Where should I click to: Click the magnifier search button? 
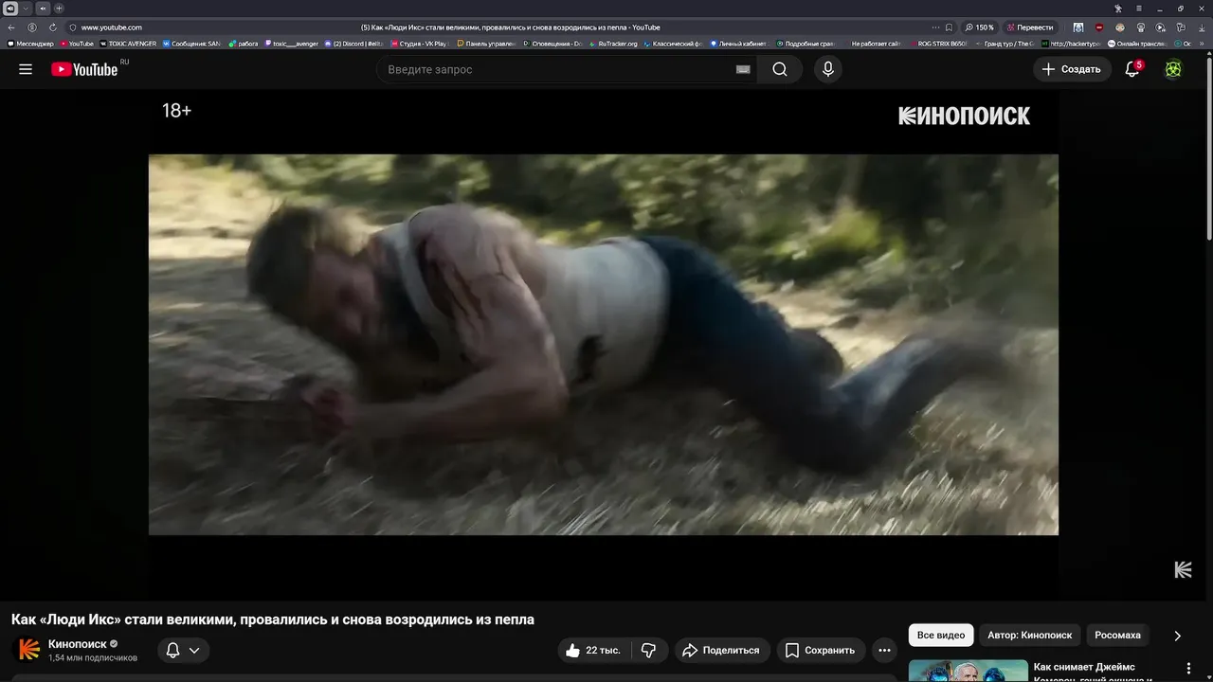point(780,69)
